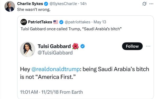
Task: Click the Charlie Sykes display name
Action: point(30,4)
